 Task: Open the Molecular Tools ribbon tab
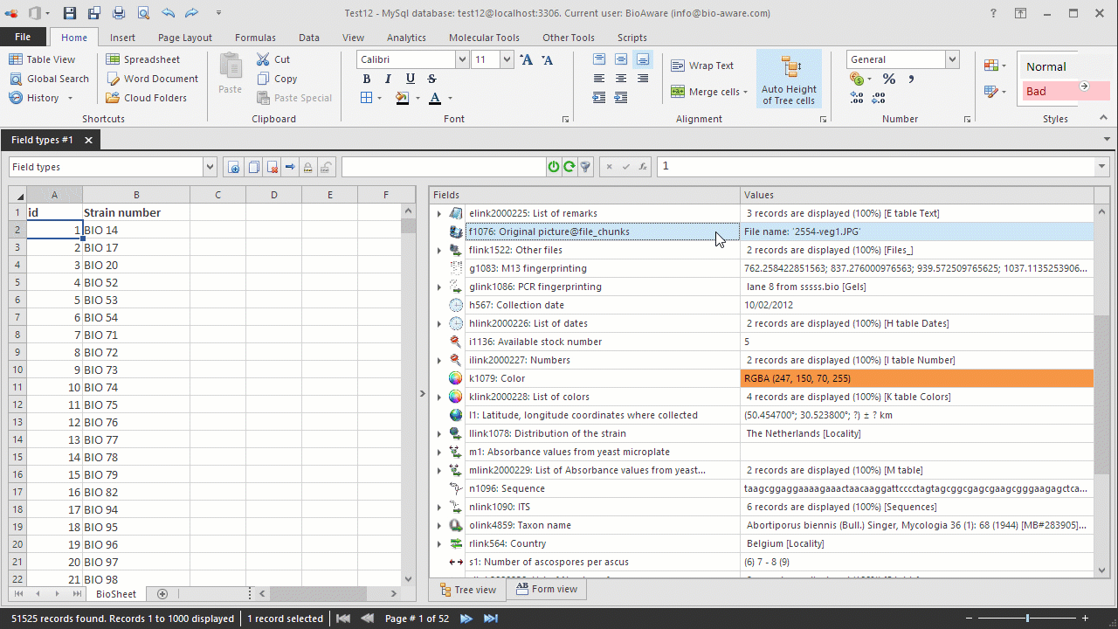483,38
